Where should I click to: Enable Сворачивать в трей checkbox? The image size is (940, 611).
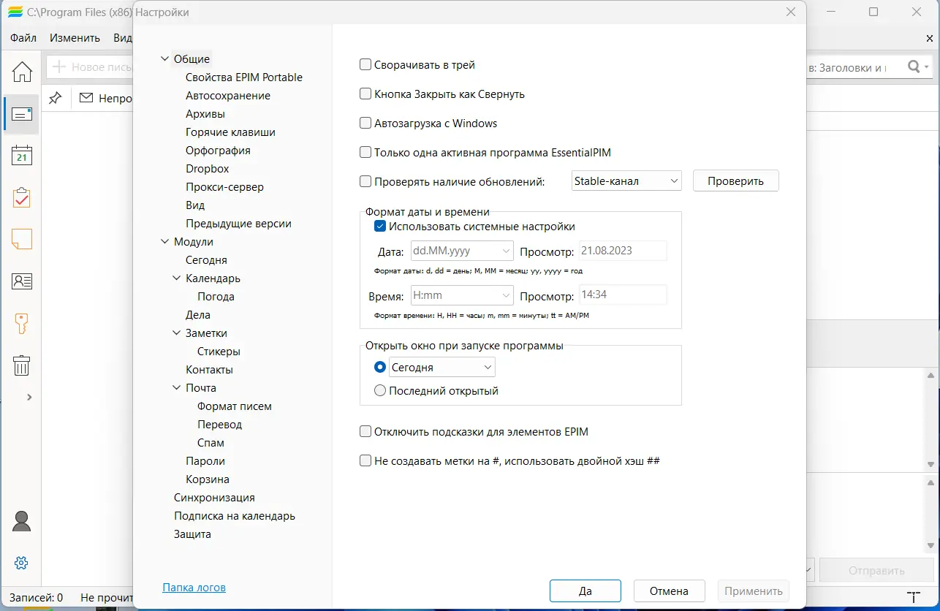[x=365, y=65]
